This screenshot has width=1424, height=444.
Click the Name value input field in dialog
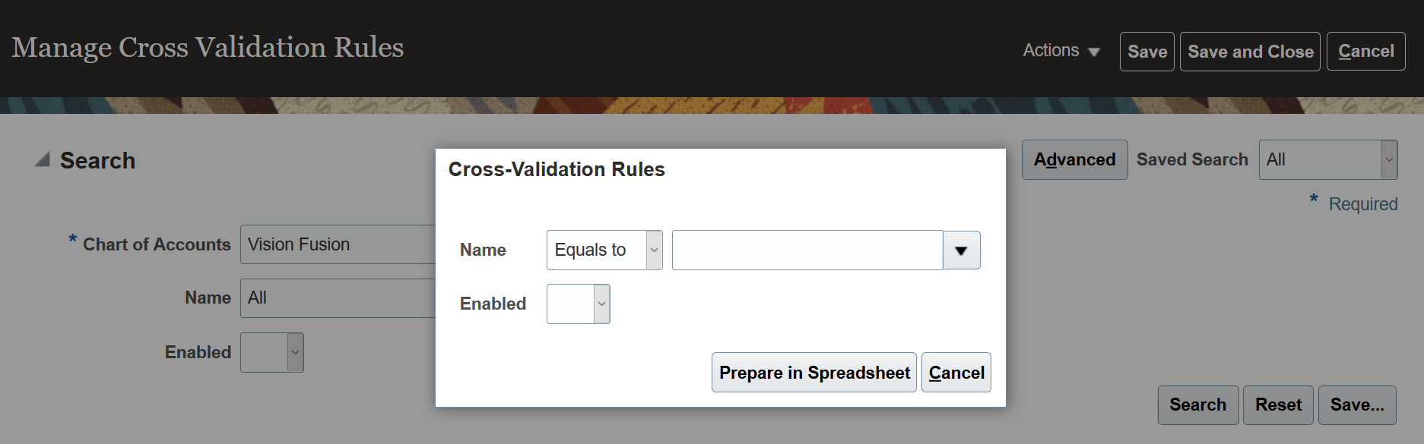[807, 250]
